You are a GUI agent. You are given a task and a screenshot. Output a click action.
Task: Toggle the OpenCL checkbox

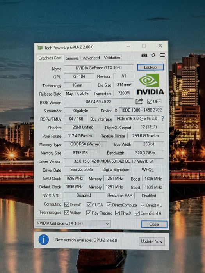click(x=67, y=204)
